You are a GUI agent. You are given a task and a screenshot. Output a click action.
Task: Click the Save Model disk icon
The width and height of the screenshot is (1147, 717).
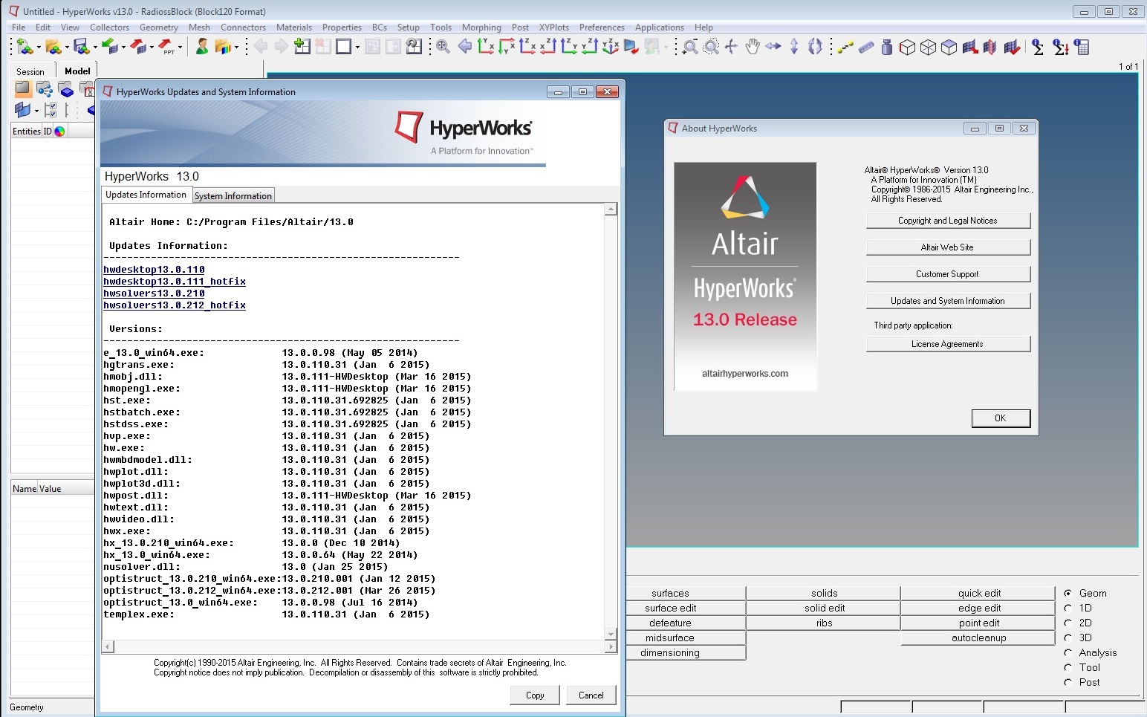(x=81, y=47)
